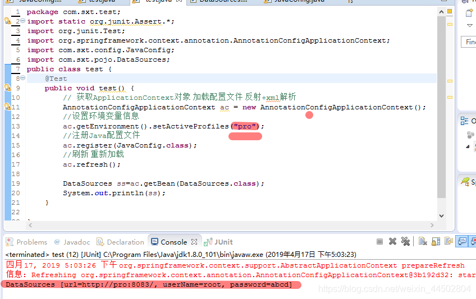Click the Terminate square button in Console
Screen dimensions: 476x299
[x=379, y=241]
